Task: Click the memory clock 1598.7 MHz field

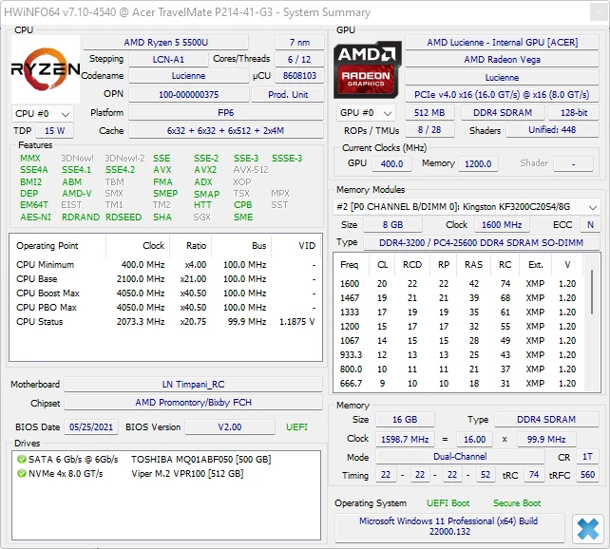Action: pyautogui.click(x=405, y=440)
